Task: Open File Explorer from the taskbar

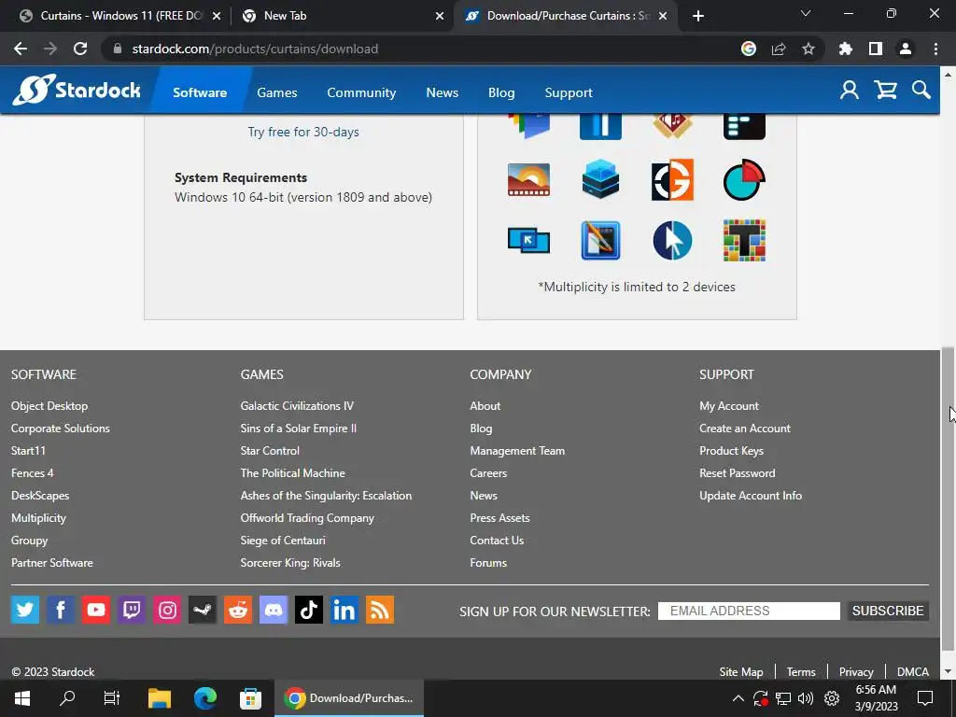Action: pyautogui.click(x=160, y=698)
